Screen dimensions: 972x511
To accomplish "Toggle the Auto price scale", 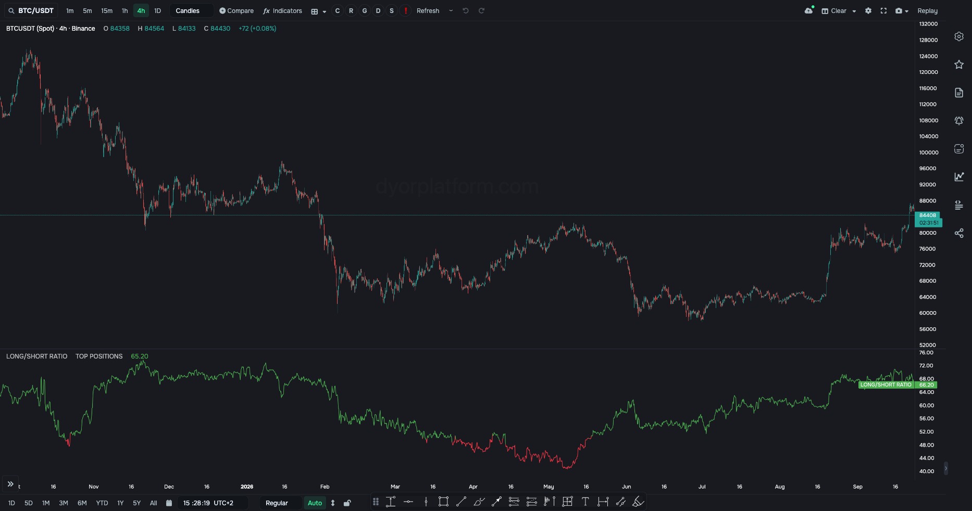I will 315,503.
